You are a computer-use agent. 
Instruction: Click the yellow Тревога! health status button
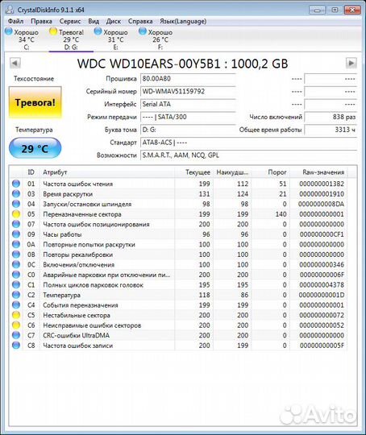(35, 102)
